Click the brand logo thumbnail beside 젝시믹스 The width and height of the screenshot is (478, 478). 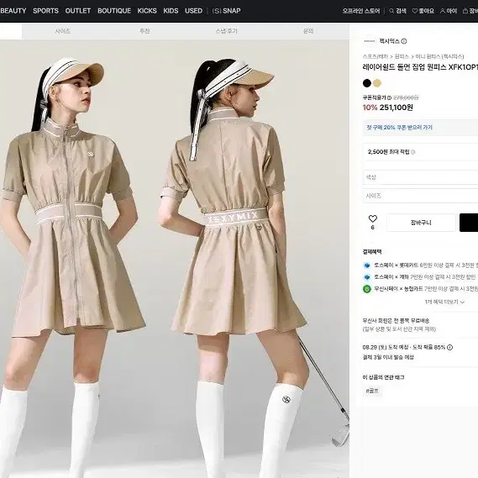(370, 41)
